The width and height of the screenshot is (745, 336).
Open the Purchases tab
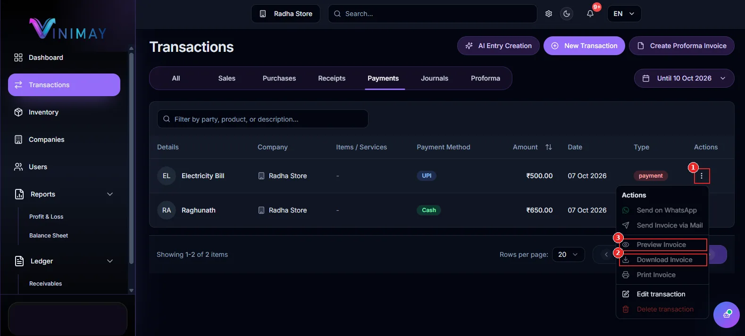click(279, 78)
